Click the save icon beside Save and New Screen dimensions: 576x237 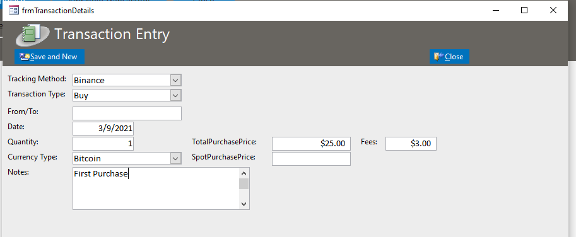coord(25,57)
